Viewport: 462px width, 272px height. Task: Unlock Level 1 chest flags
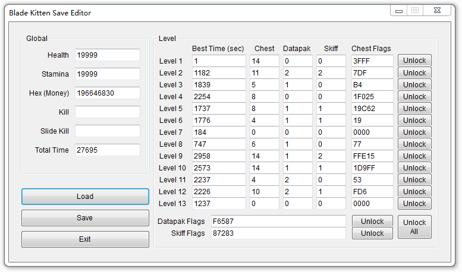414,61
